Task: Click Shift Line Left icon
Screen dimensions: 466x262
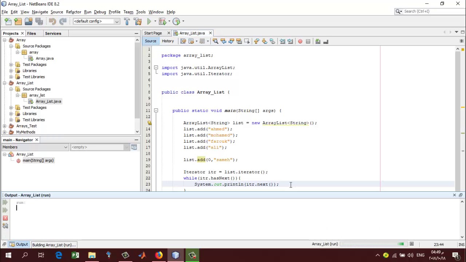Action: point(282,41)
